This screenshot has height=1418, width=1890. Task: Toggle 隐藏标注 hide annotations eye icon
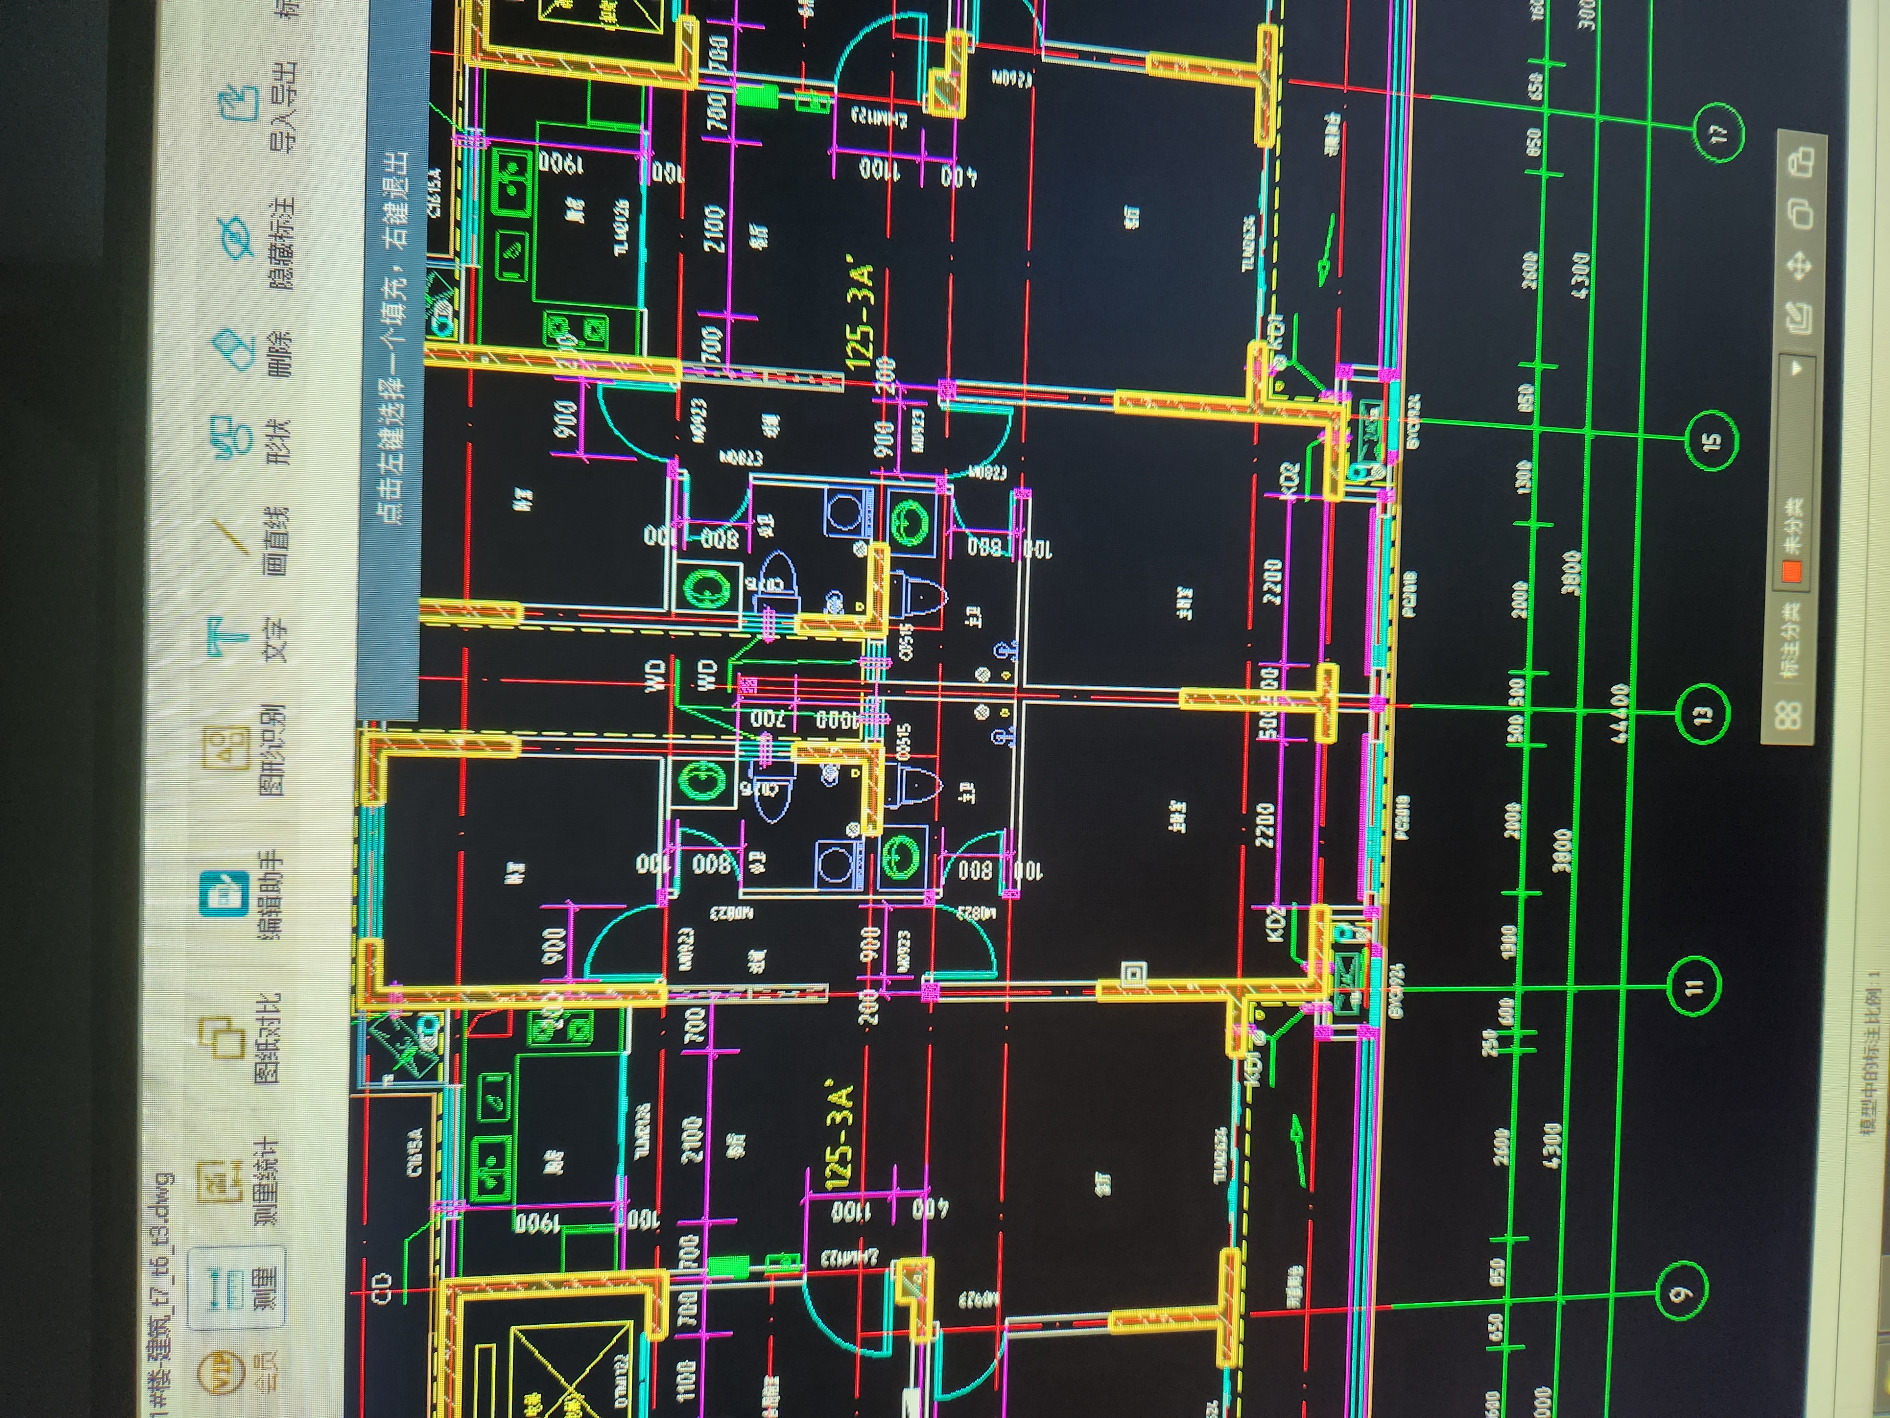[256, 243]
